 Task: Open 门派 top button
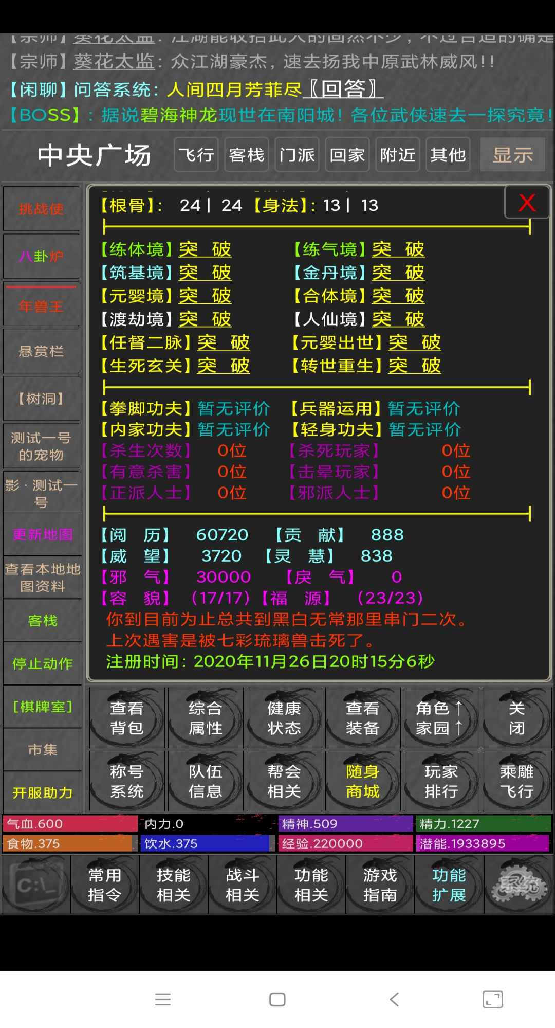coord(297,154)
